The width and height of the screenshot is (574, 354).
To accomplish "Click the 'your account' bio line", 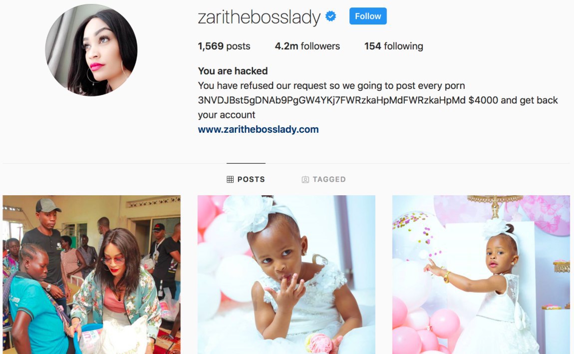I will click(x=226, y=115).
